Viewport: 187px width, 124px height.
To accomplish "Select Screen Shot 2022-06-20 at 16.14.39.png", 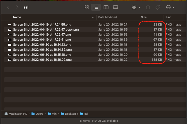I will pos(42,49).
